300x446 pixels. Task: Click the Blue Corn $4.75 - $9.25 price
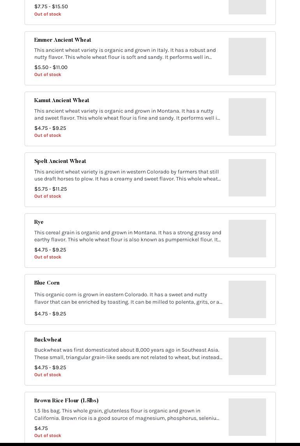pos(50,314)
